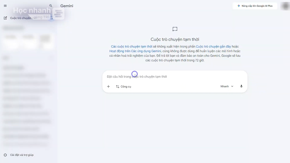Open the hamburger main menu

coord(5,6)
